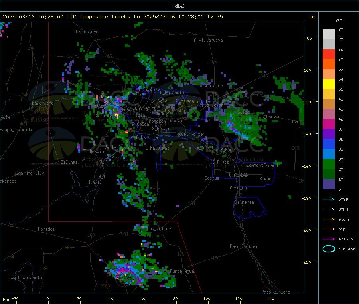Select the orange 57-60 dBZ color swatch
This screenshot has width=359, height=304.
tap(329, 64)
